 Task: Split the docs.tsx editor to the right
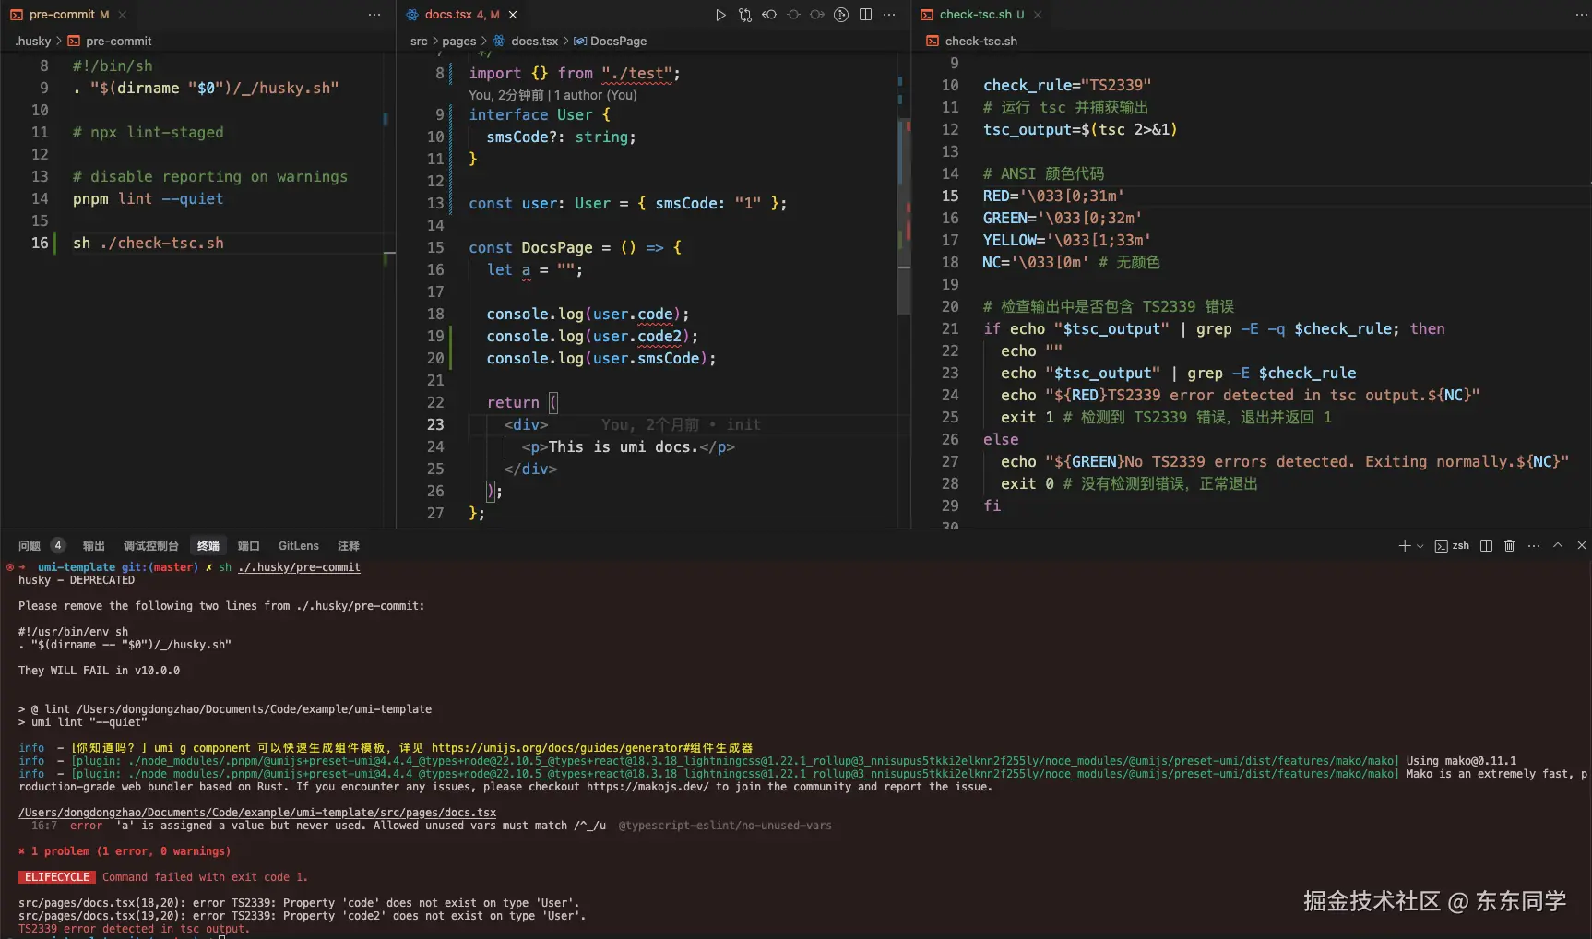(865, 15)
